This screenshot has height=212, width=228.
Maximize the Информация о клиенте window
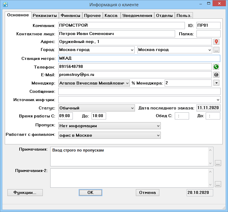[x=209, y=4]
